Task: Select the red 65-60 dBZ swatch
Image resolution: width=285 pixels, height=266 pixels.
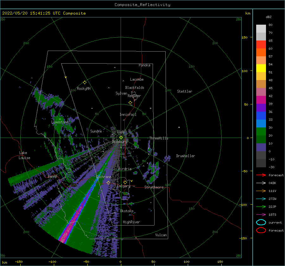Action: pos(261,45)
